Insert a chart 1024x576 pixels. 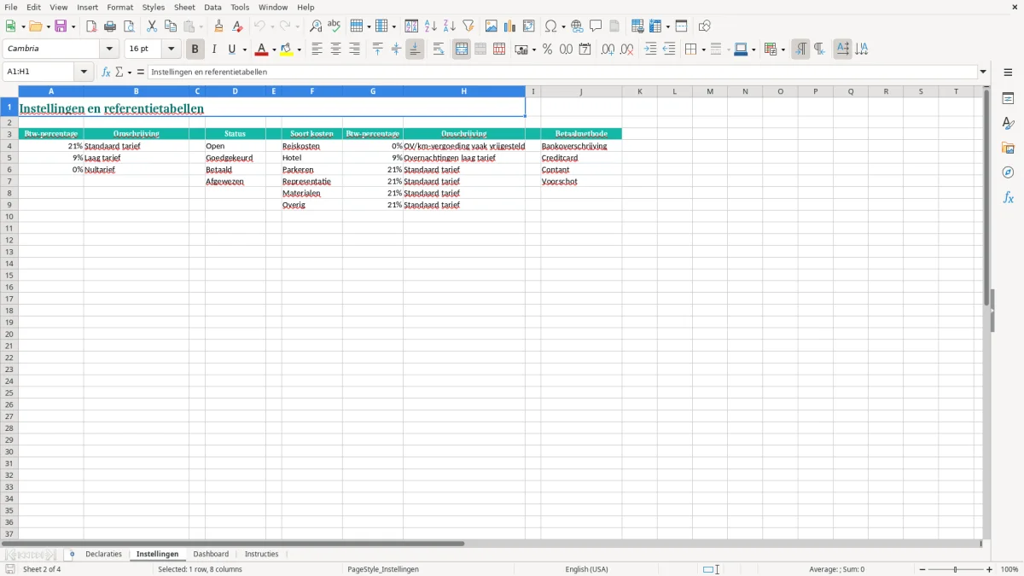pyautogui.click(x=510, y=26)
